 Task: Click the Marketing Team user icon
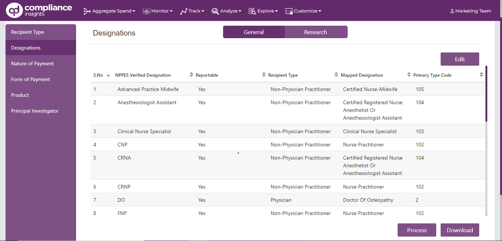[x=452, y=11]
